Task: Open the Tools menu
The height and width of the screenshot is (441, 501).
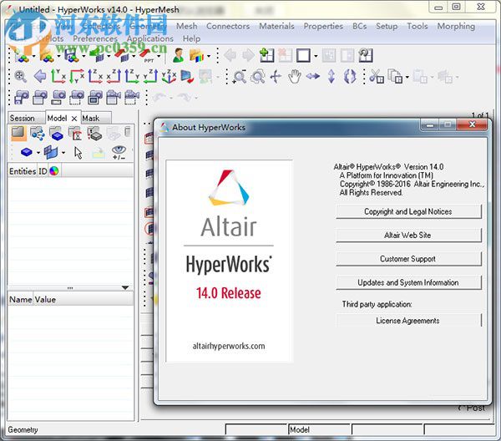Action: tap(417, 26)
